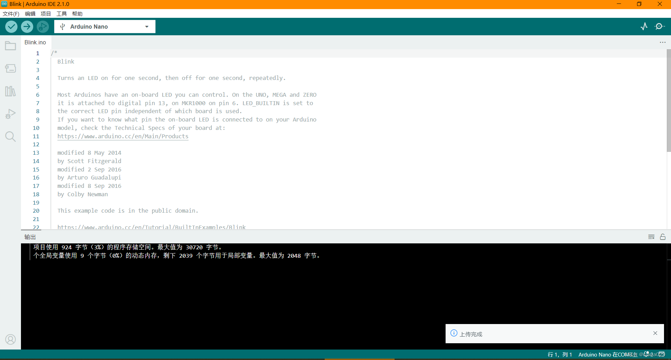The image size is (671, 360).
Task: Click the USB icon in board selector
Action: click(x=63, y=27)
